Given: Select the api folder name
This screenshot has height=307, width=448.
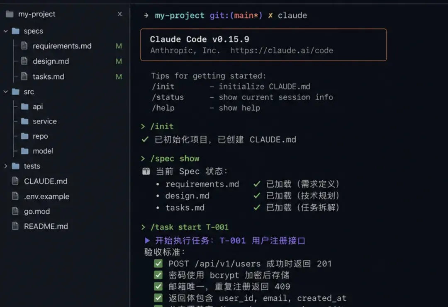Looking at the screenshot, I should 38,107.
